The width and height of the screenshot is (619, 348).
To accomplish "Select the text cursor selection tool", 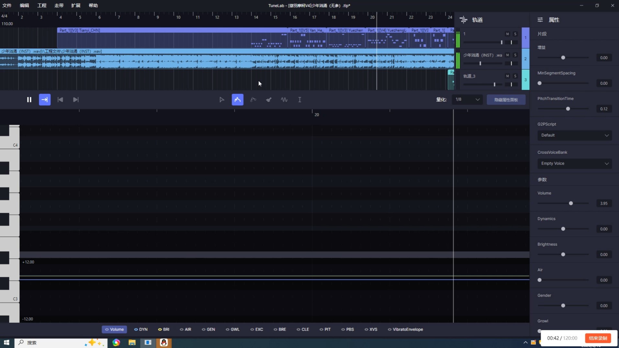I will [x=300, y=100].
